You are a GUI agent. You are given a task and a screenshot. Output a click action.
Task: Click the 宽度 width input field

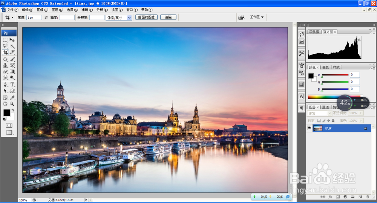34,18
